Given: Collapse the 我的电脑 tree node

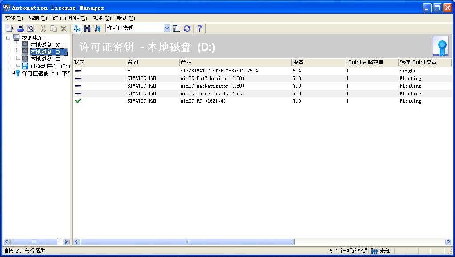Looking at the screenshot, I should point(8,38).
